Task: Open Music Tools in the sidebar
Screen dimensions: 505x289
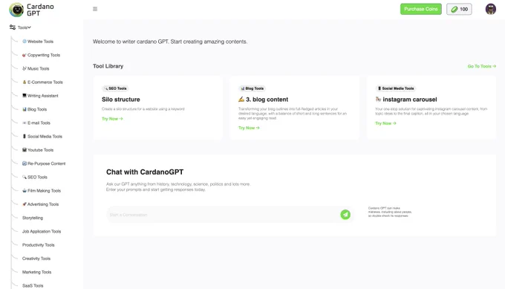Action: coord(36,68)
